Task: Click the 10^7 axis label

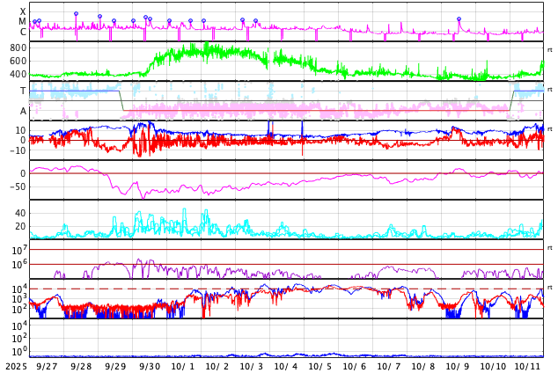Action: pyautogui.click(x=18, y=252)
